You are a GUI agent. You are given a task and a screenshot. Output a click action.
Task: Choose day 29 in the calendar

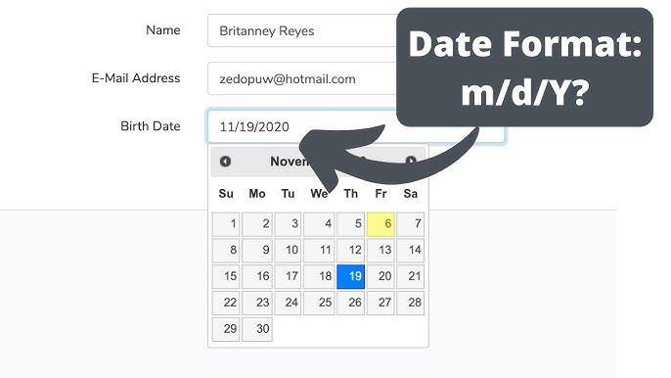(226, 329)
